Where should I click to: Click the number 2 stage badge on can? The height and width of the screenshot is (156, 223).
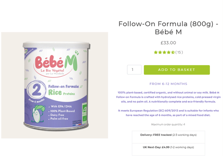36,90
